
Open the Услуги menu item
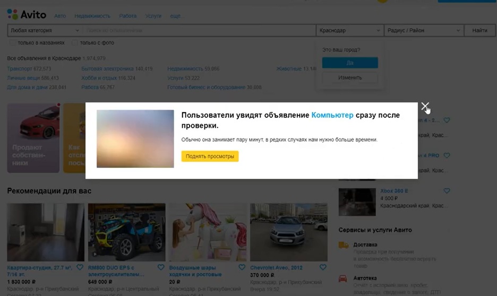[x=153, y=16]
